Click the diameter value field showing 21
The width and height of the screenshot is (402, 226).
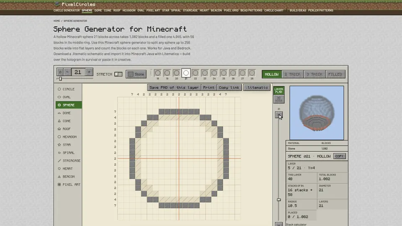coord(78,72)
